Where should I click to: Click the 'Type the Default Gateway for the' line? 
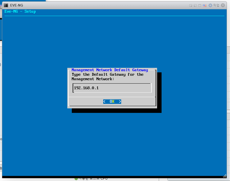pos(107,75)
